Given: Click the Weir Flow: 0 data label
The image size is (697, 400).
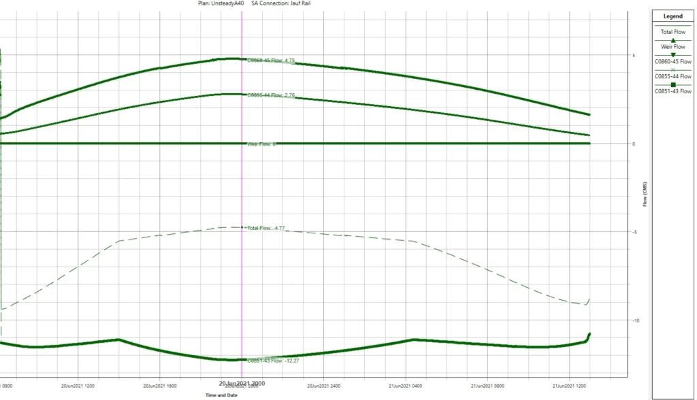Looking at the screenshot, I should pos(261,144).
